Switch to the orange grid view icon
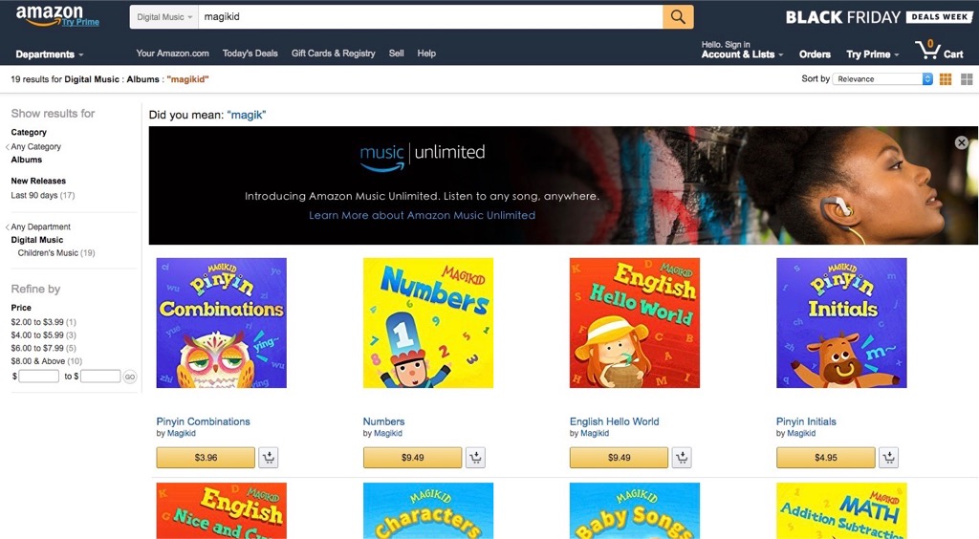 [946, 79]
